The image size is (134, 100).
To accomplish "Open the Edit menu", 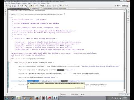I will click(x=9, y=3).
